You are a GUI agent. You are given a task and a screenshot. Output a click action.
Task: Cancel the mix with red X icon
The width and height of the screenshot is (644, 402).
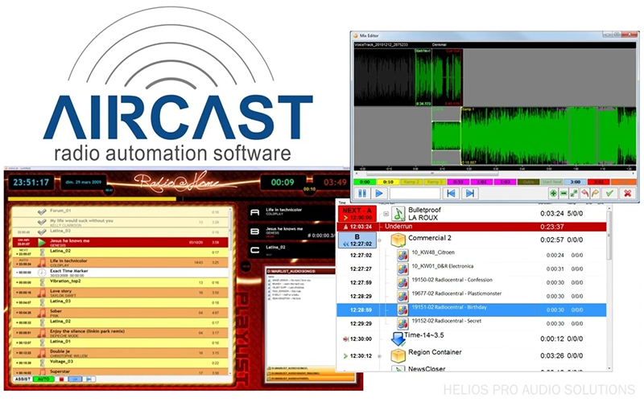click(x=627, y=193)
